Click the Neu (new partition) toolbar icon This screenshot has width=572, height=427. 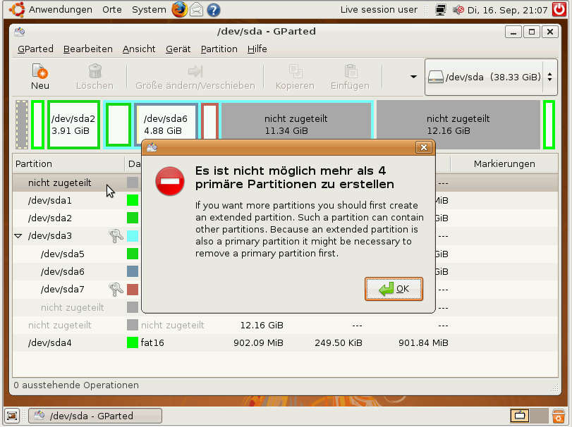tap(39, 71)
